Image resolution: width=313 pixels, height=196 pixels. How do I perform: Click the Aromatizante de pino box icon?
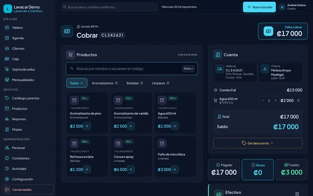(74, 100)
